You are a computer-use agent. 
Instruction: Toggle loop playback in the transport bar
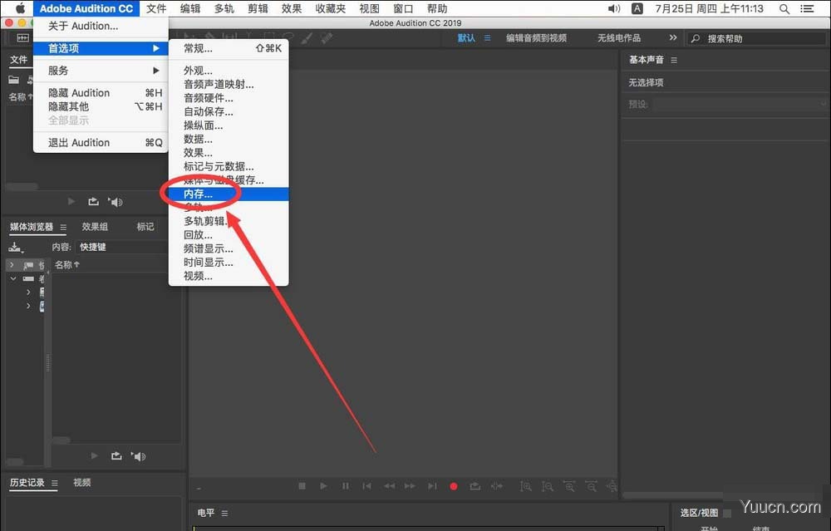tap(474, 486)
